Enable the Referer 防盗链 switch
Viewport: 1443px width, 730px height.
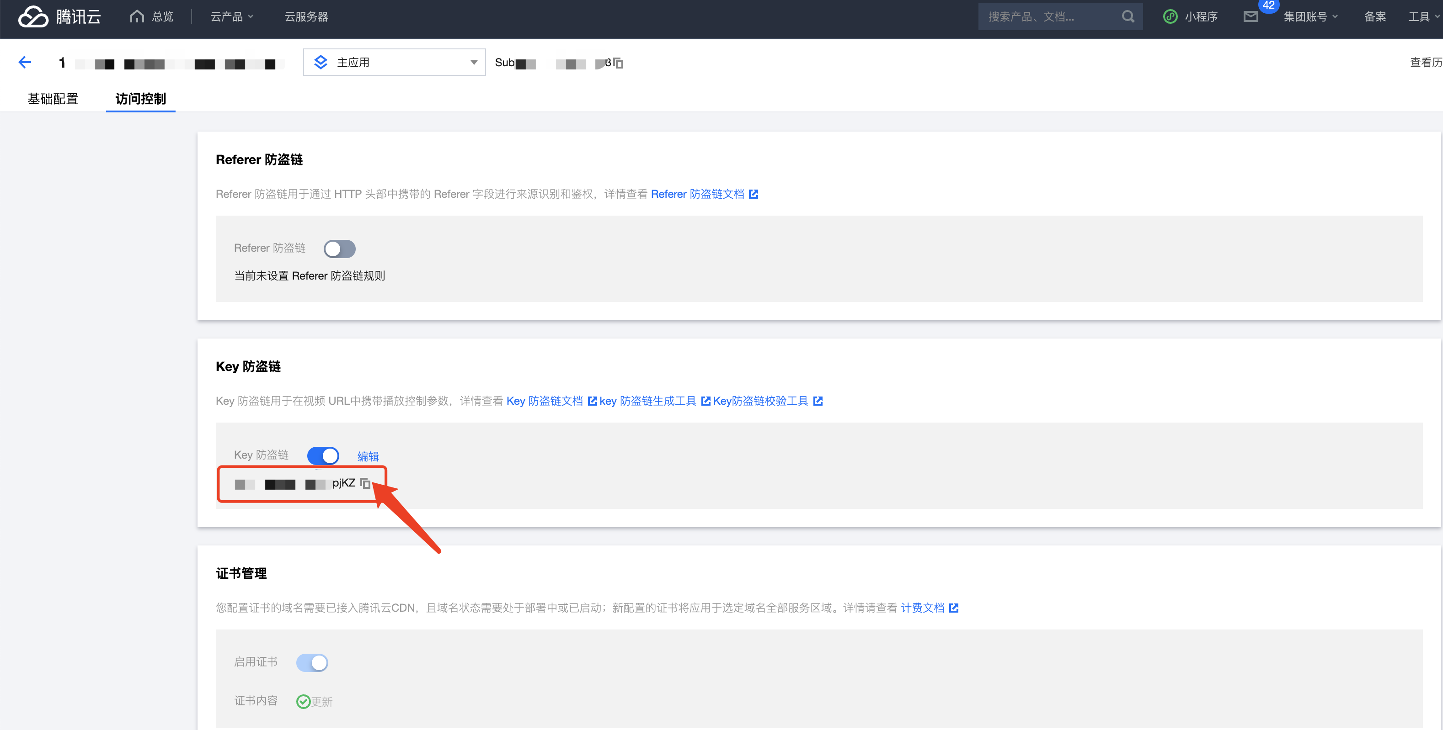click(x=339, y=249)
